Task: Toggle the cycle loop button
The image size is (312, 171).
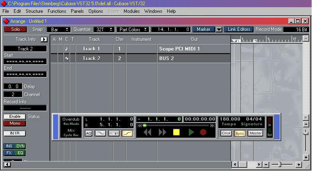Action: pyautogui.click(x=114, y=133)
